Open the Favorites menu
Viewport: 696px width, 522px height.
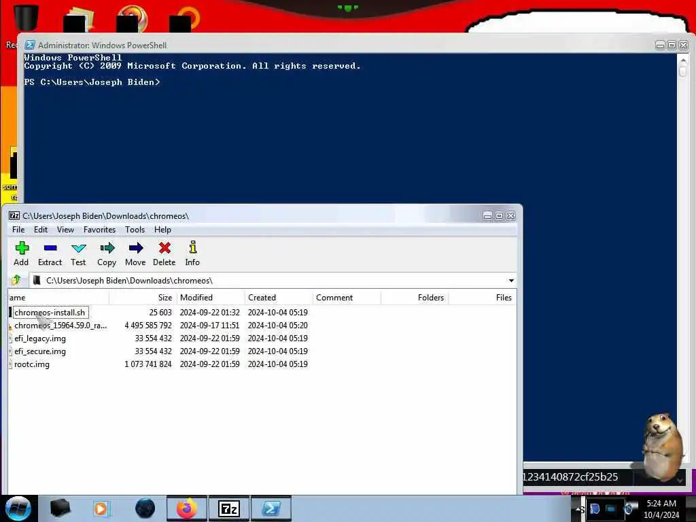[99, 230]
